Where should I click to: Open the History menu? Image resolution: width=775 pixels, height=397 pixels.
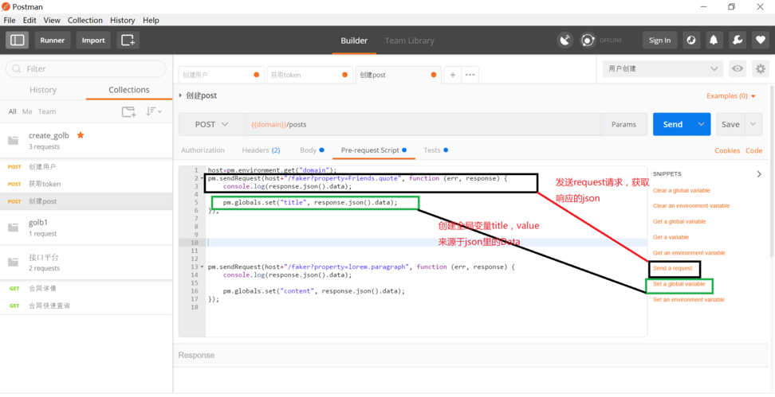(122, 20)
